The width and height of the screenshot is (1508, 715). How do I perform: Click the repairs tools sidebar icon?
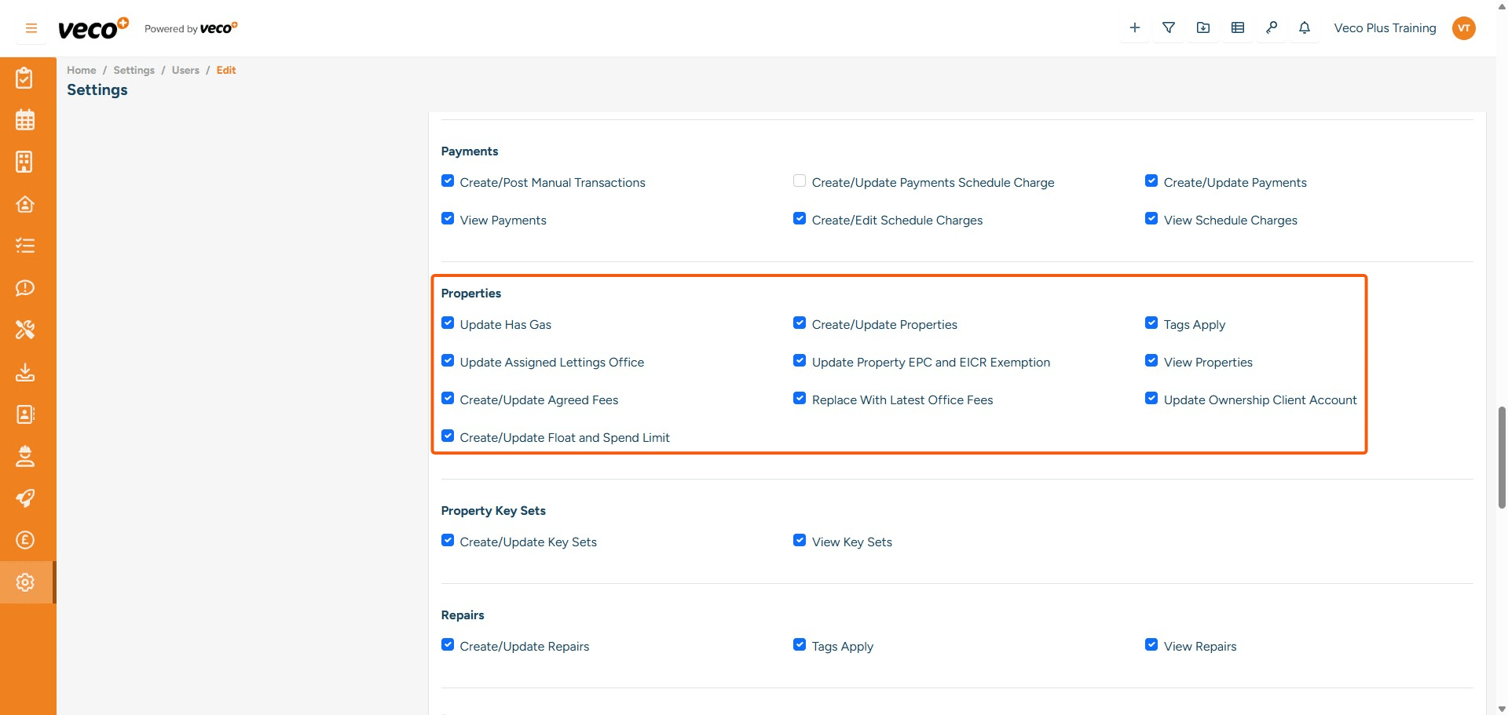pos(25,330)
